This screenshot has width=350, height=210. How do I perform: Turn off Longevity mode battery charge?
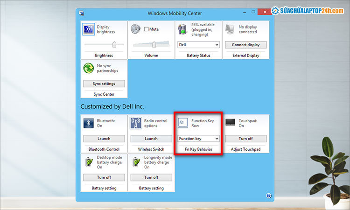point(151,177)
